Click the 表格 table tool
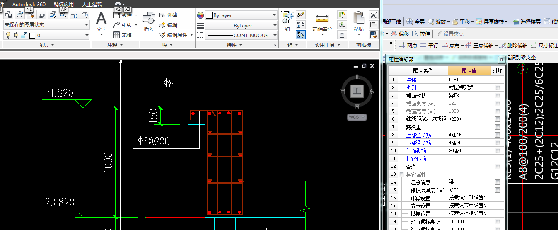The height and width of the screenshot is (230, 558). point(123,35)
